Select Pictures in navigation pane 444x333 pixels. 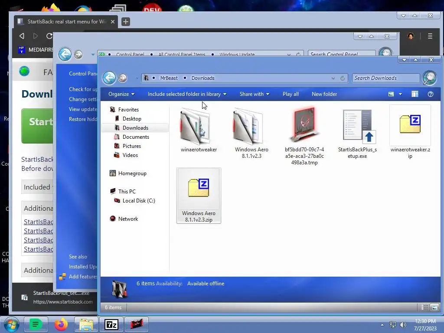132,146
